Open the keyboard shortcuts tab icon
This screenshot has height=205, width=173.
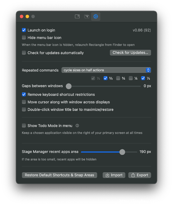tap(77, 17)
